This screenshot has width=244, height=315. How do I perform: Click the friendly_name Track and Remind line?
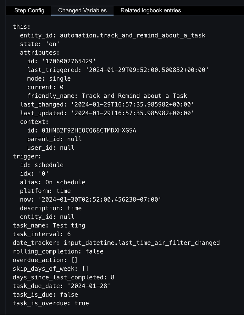click(x=107, y=96)
